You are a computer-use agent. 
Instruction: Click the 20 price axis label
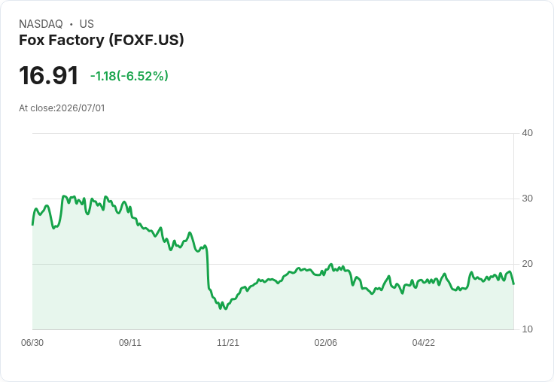pos(527,264)
